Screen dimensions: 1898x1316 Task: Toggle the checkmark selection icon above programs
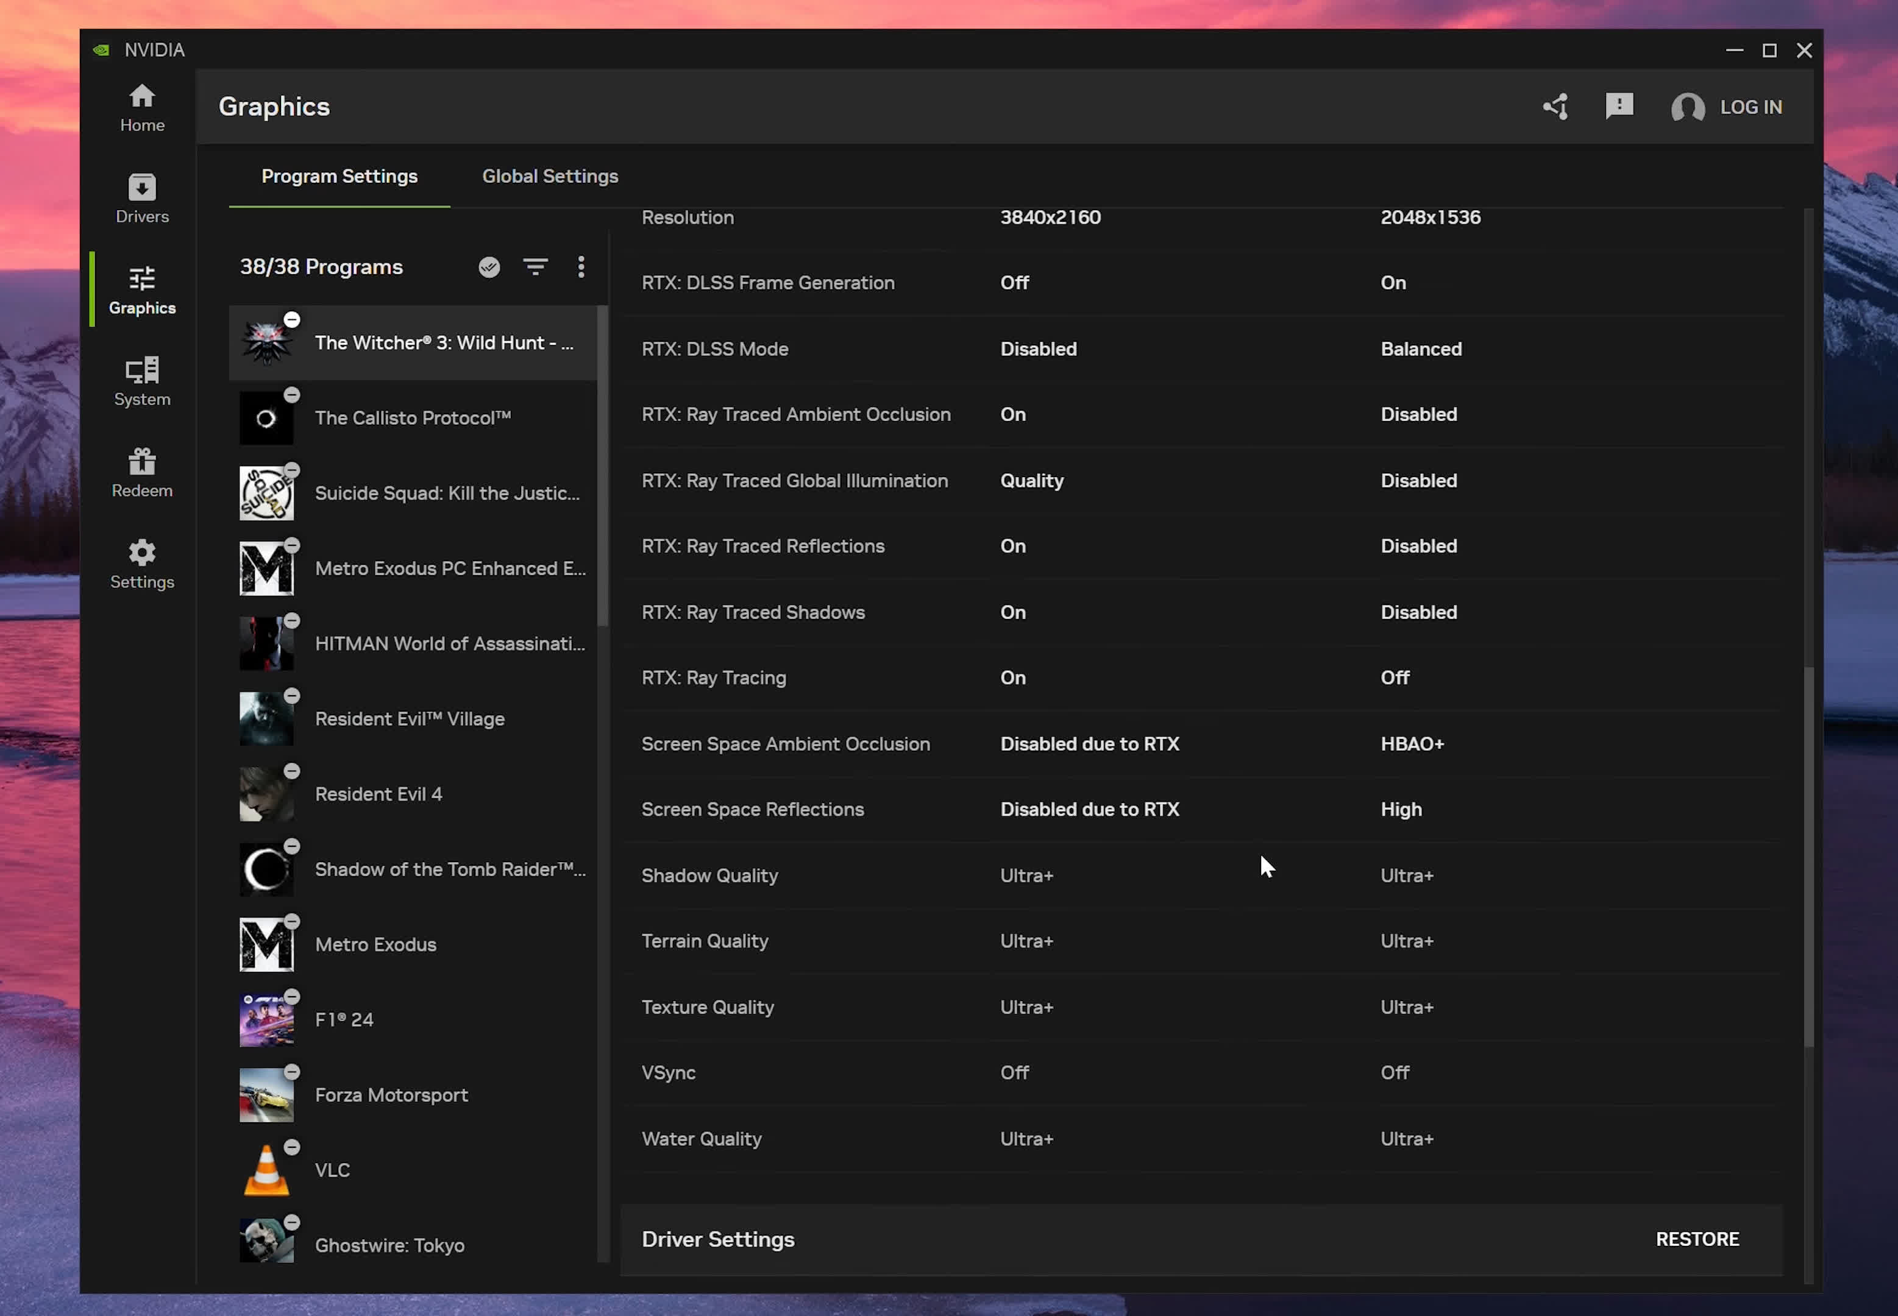tap(488, 266)
